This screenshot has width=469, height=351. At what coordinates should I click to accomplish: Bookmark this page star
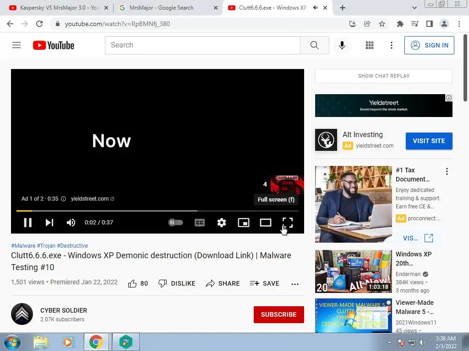click(382, 24)
